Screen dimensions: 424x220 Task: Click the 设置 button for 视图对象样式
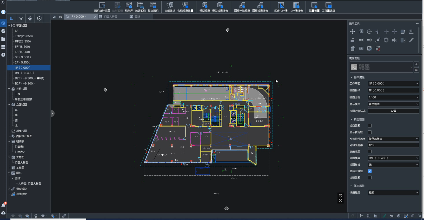pyautogui.click(x=393, y=111)
